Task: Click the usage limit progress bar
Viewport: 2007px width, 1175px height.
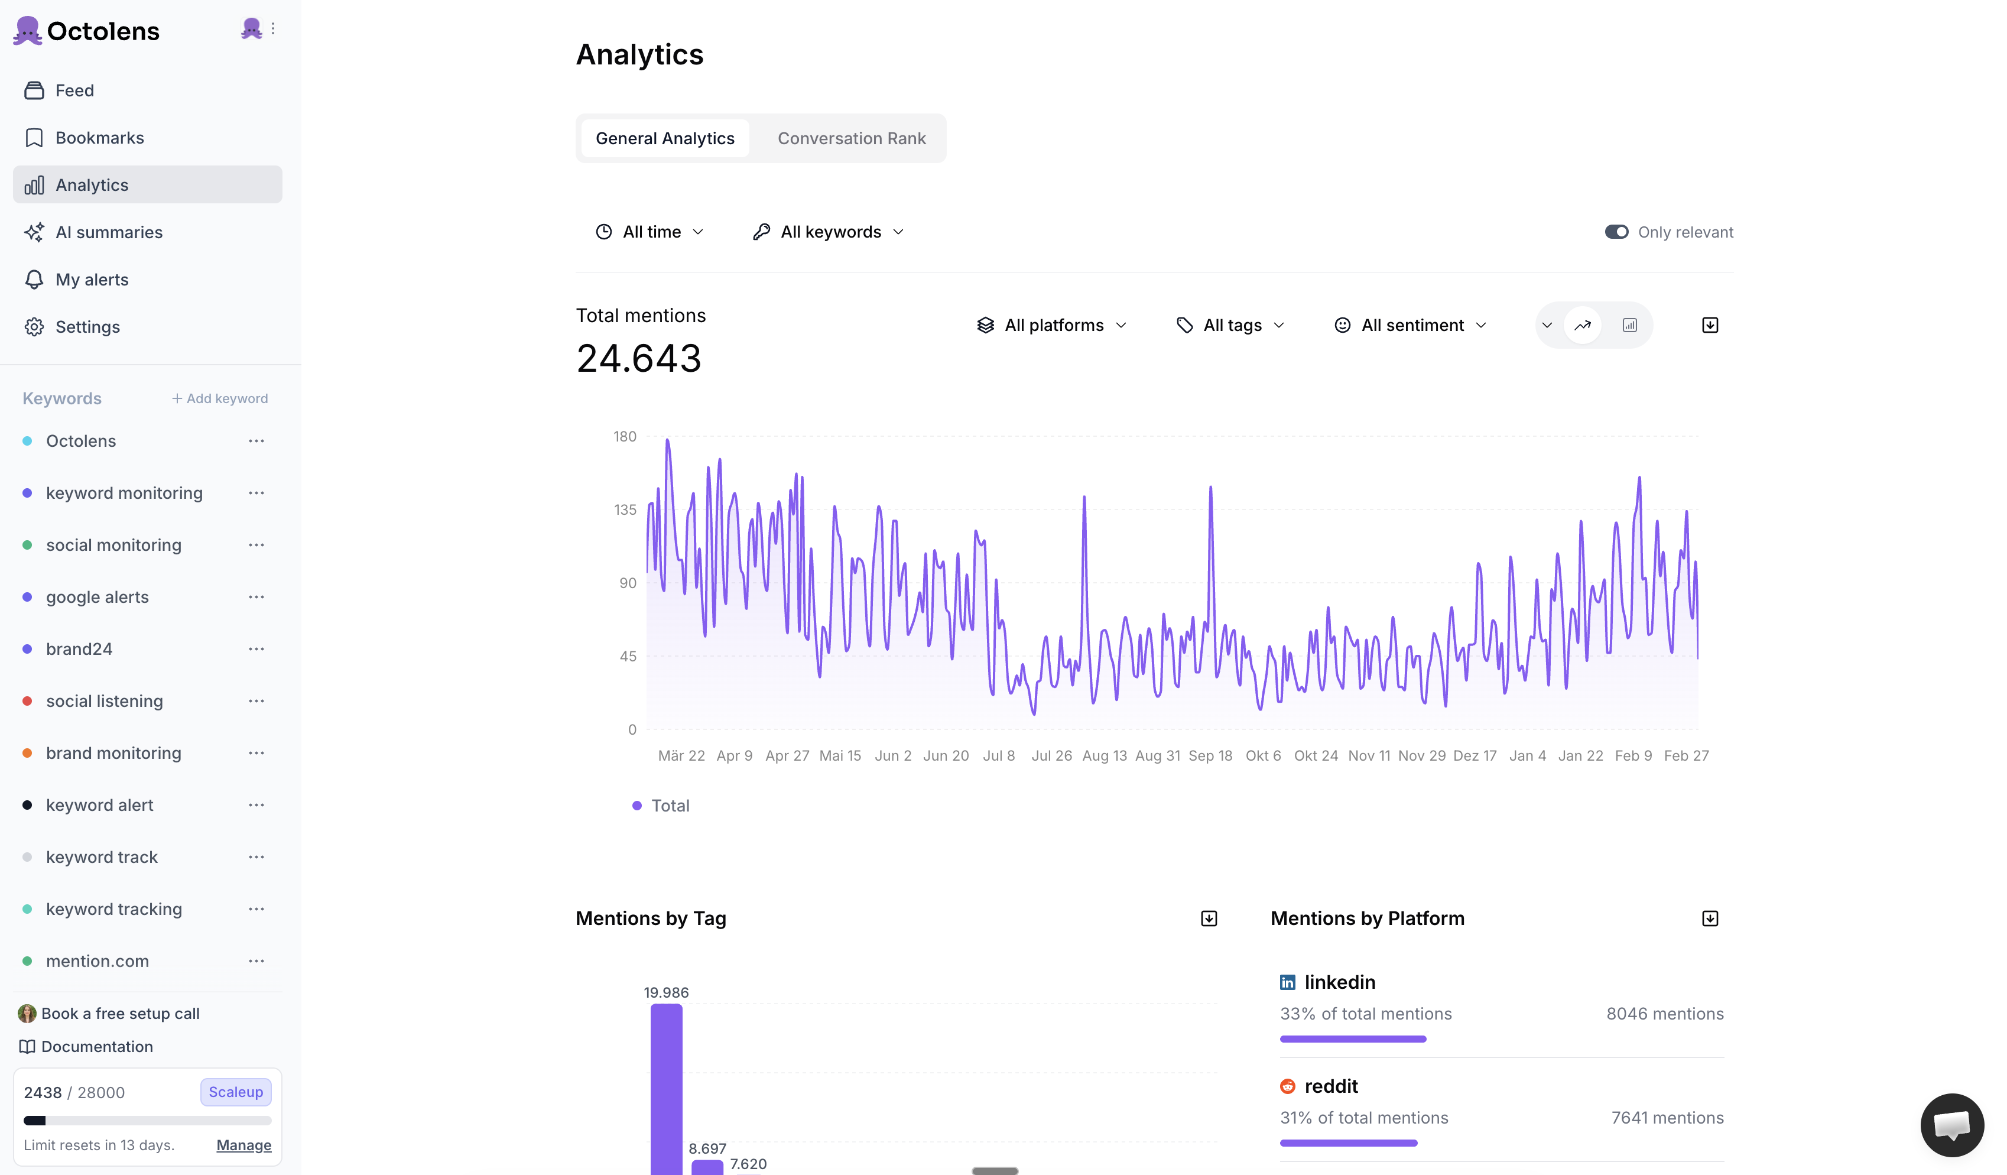Action: point(147,1120)
